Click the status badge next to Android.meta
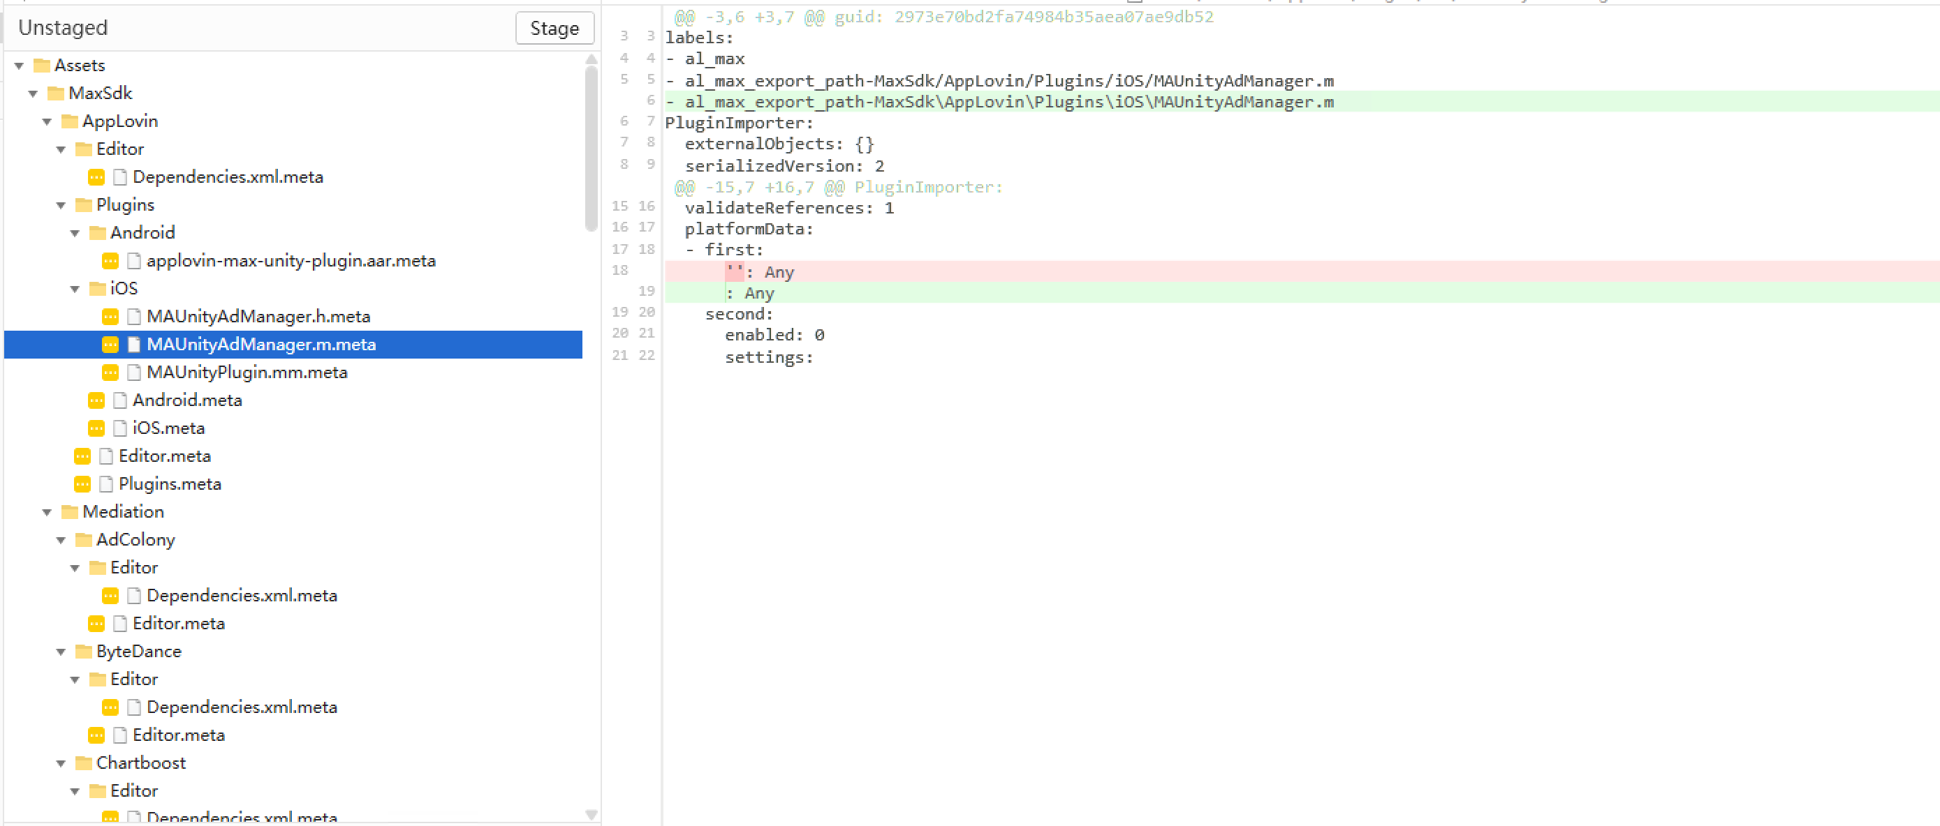1940x826 pixels. (96, 400)
